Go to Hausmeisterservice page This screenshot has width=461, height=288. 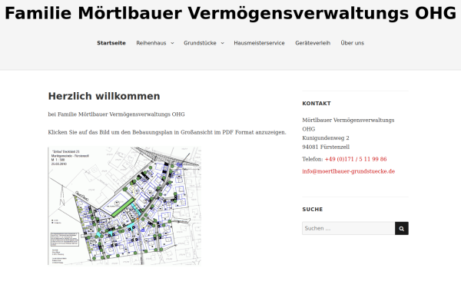260,43
